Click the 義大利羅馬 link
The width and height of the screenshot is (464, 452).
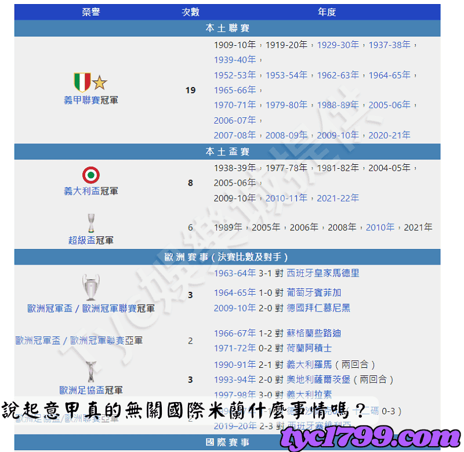point(309,364)
